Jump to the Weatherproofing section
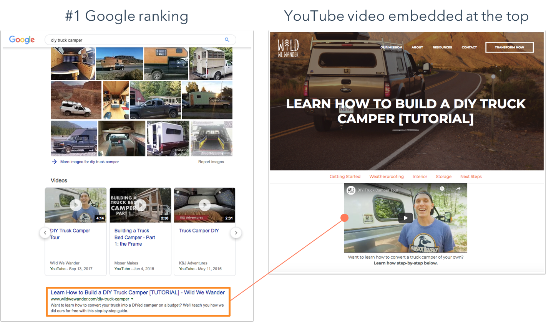 click(x=386, y=177)
